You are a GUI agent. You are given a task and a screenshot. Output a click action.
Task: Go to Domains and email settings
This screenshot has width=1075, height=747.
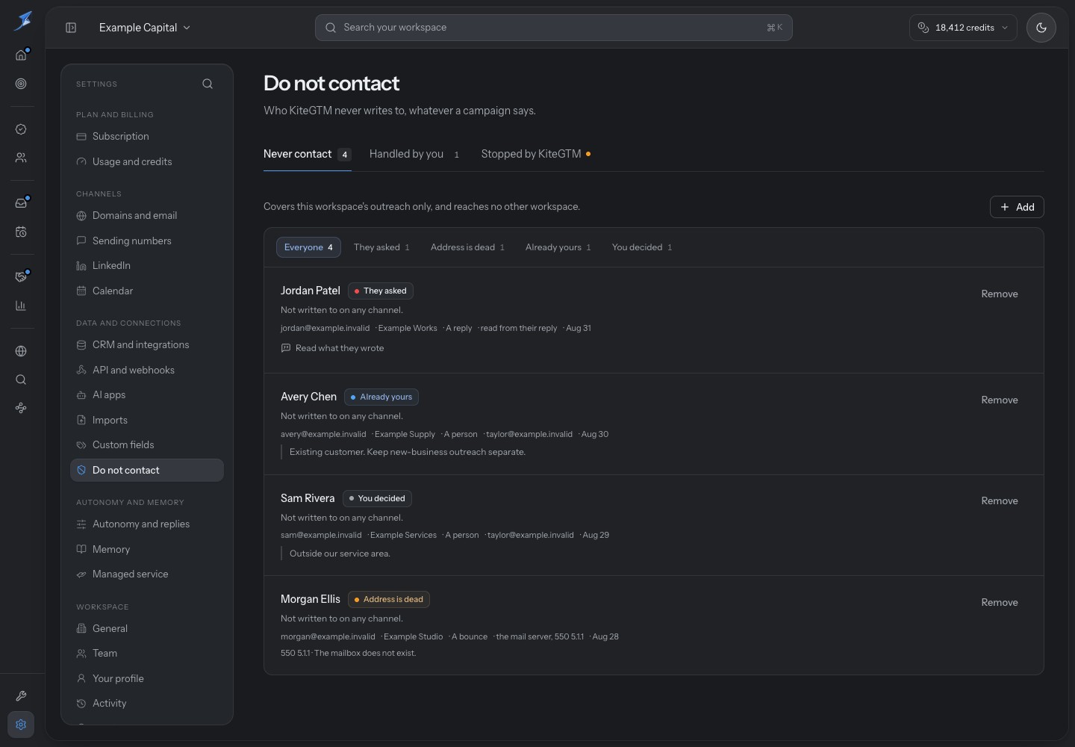coord(147,216)
